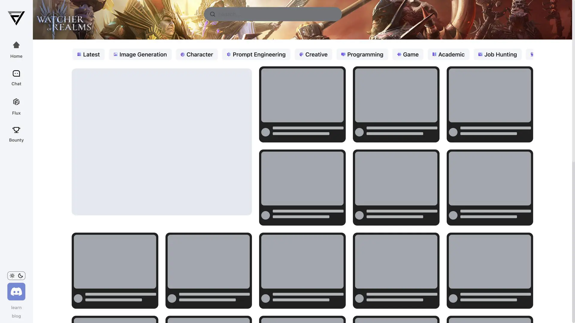The image size is (575, 323).
Task: Open the blog link
Action: (x=16, y=316)
